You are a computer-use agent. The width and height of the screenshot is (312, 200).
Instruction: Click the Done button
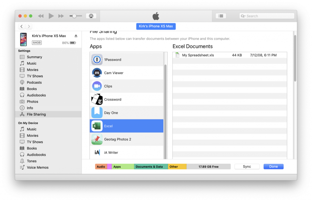[x=273, y=166]
